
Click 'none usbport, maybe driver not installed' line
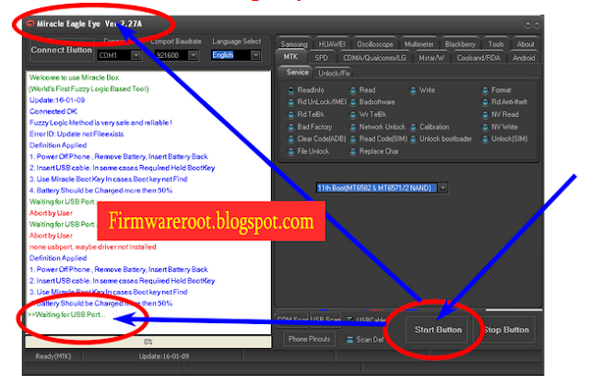coord(93,247)
